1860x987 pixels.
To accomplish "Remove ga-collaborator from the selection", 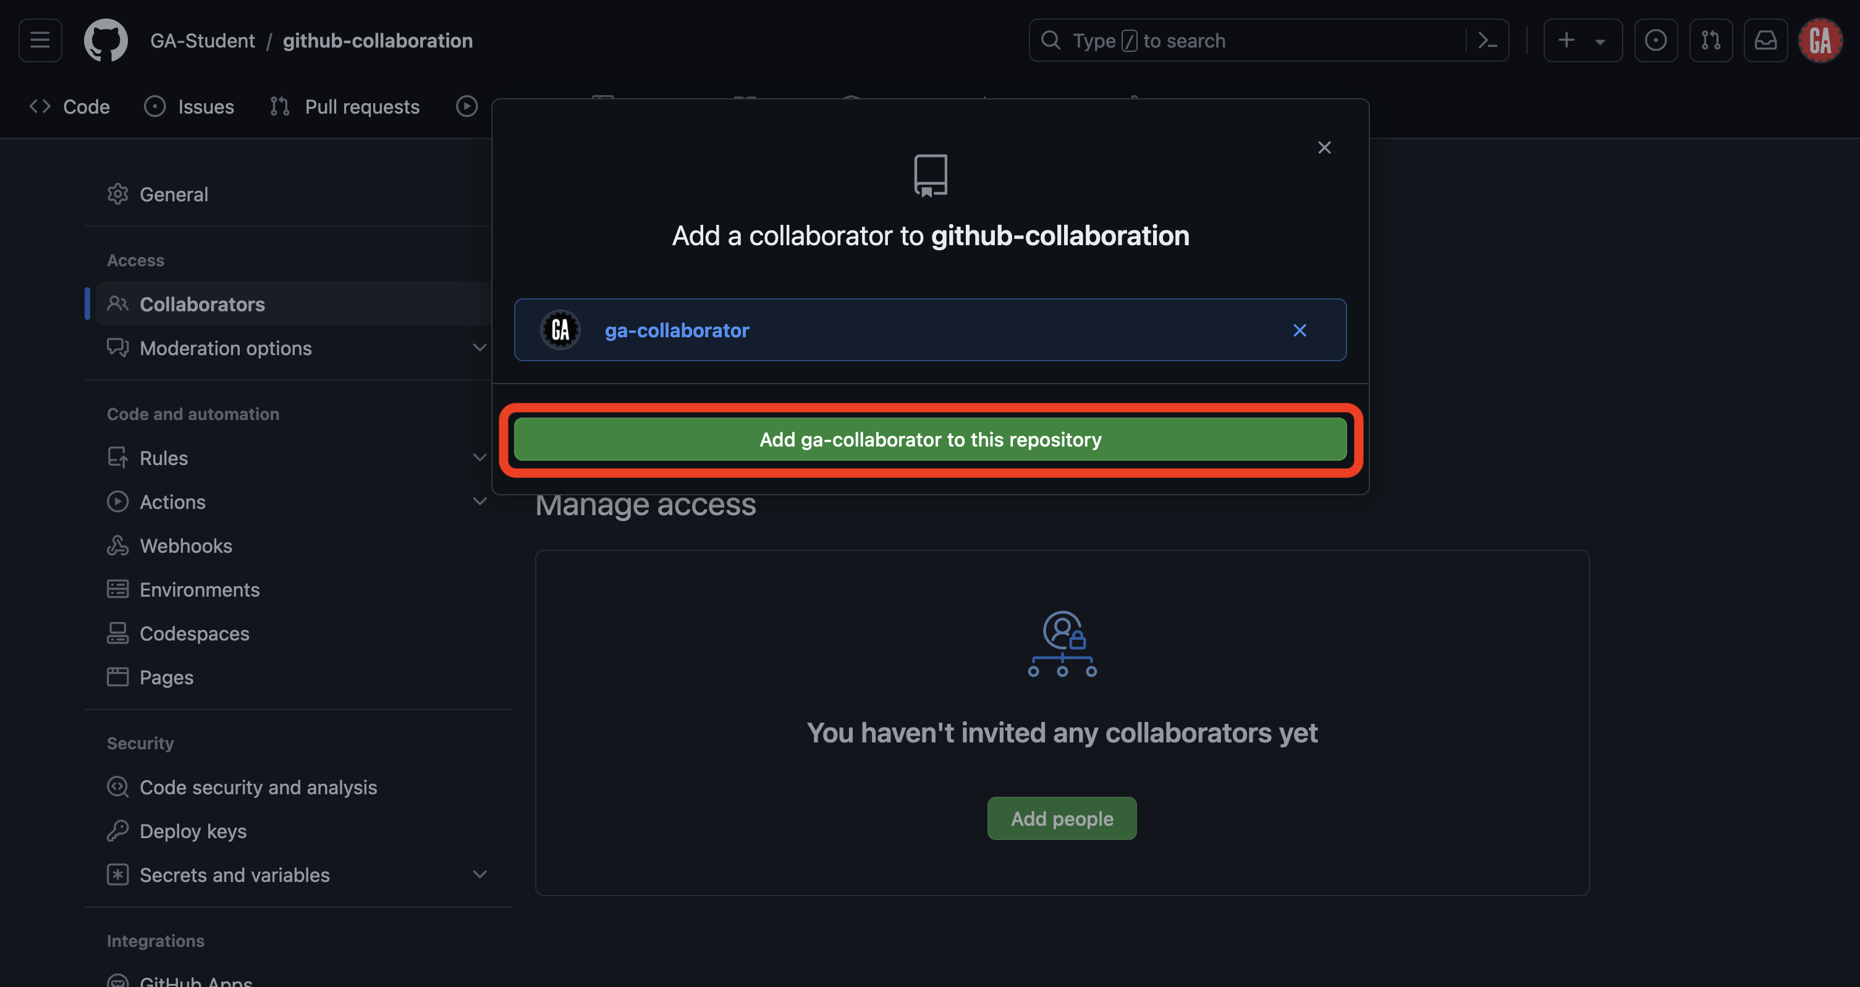I will 1300,330.
